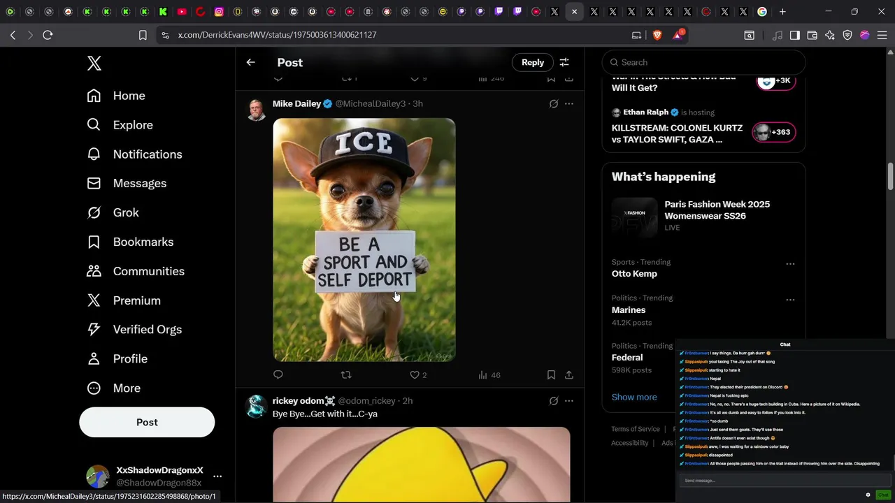Repost Mike Dailey's post

[345, 375]
